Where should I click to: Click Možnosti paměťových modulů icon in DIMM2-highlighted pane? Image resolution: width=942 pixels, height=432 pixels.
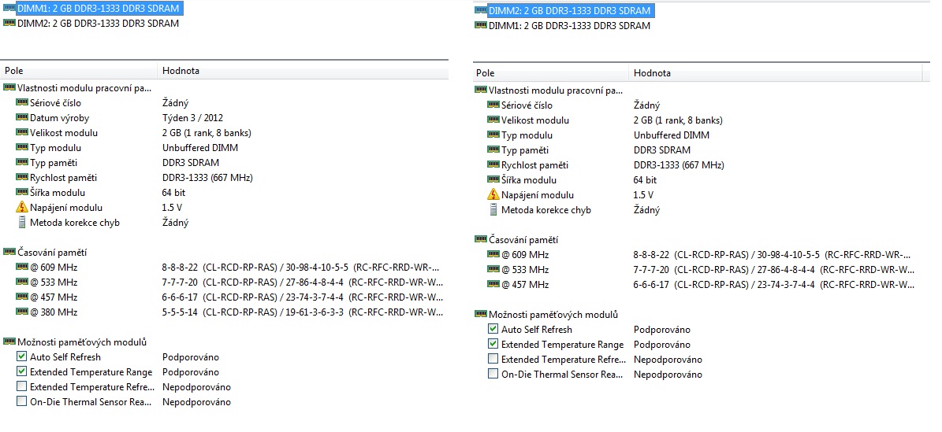tap(481, 315)
